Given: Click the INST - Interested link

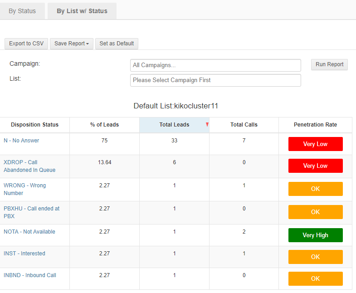Looking at the screenshot, I should coord(24,254).
